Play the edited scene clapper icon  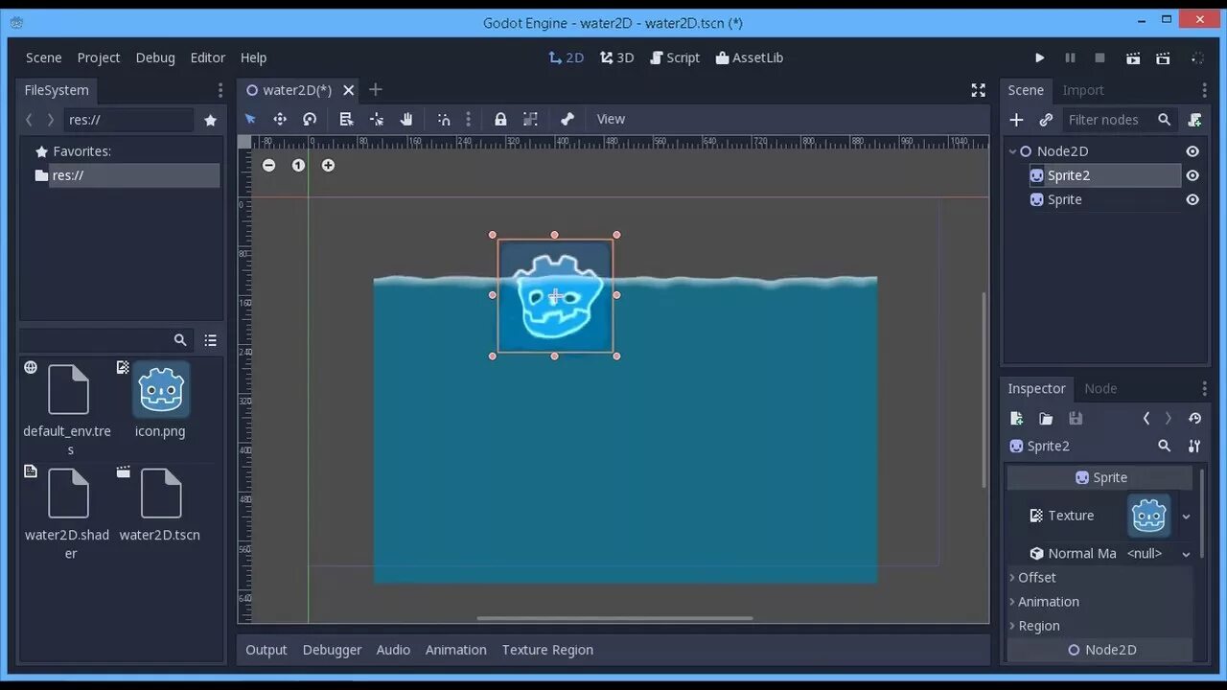(x=1133, y=57)
